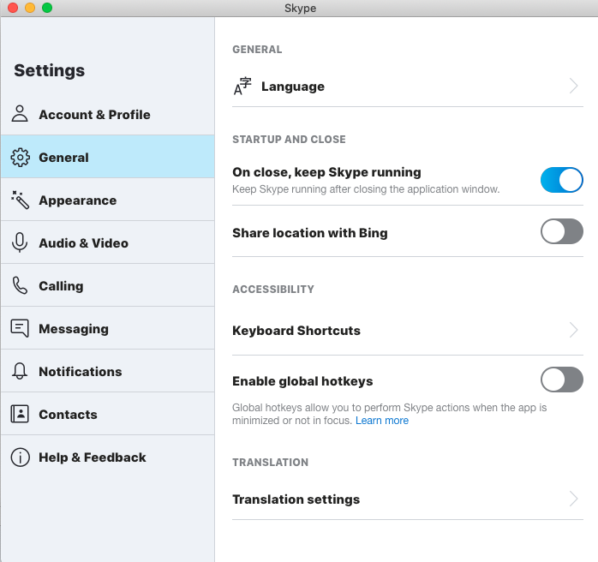Viewport: 598px width, 562px height.
Task: Click the Keyboard Shortcuts label
Action: pyautogui.click(x=296, y=330)
